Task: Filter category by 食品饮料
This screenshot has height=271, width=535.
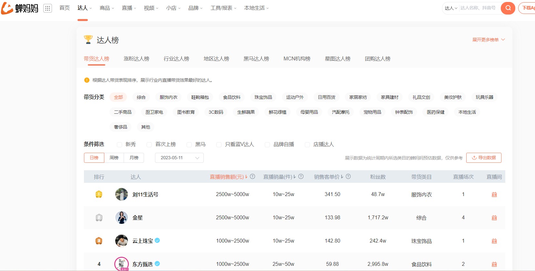Action: (x=232, y=97)
